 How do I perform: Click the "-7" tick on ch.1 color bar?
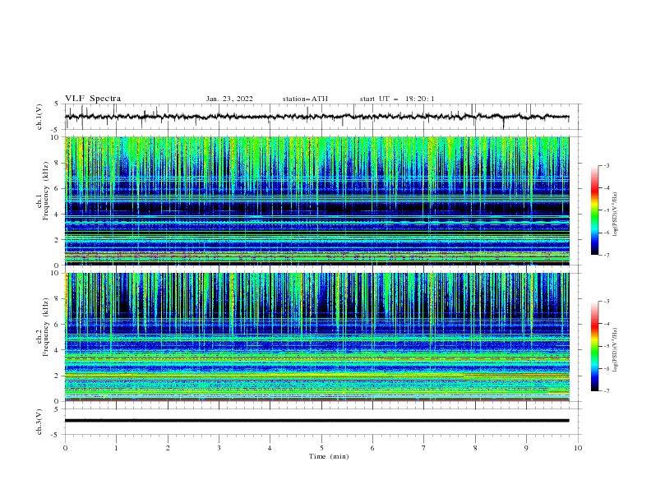tap(606, 256)
